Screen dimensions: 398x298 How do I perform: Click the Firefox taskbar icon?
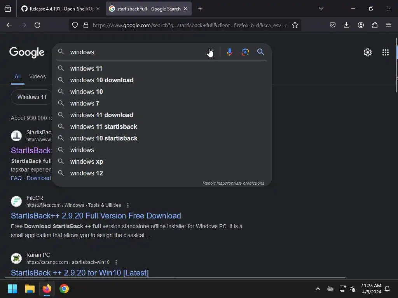(x=47, y=289)
